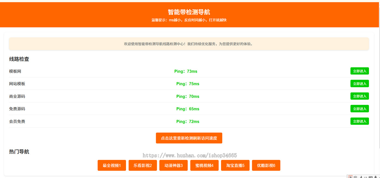
Task: Select 动漫神器3 in hot navigation
Action: tap(174, 165)
